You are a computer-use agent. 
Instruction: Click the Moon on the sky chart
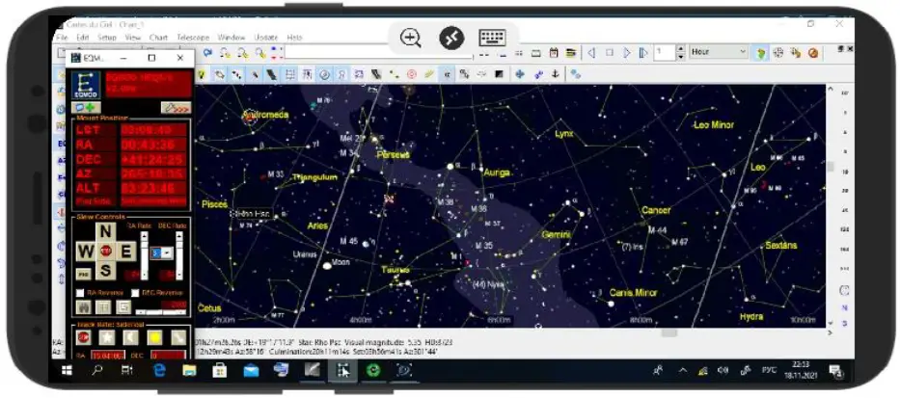pos(327,266)
